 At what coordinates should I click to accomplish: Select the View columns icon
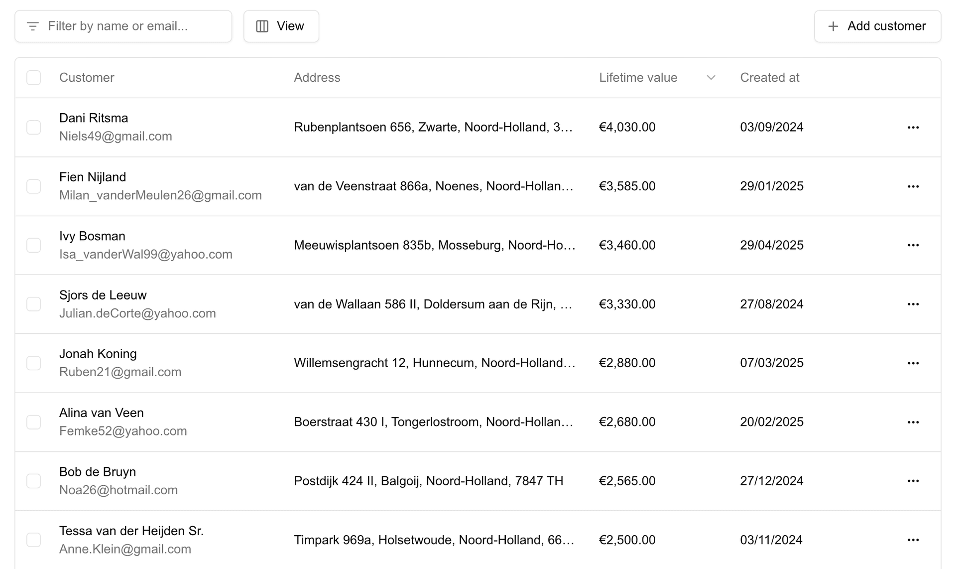click(x=262, y=26)
